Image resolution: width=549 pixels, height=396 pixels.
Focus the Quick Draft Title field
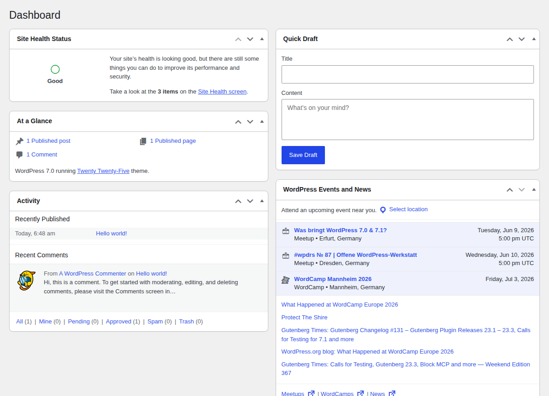pyautogui.click(x=408, y=74)
